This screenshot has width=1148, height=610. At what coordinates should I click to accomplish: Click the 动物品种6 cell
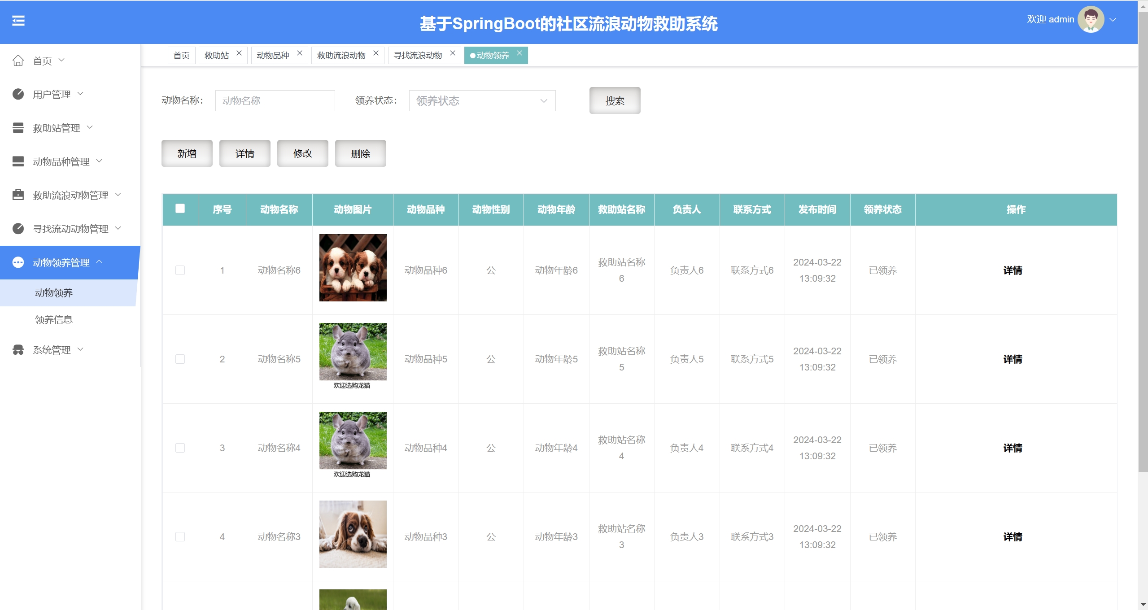click(x=426, y=270)
